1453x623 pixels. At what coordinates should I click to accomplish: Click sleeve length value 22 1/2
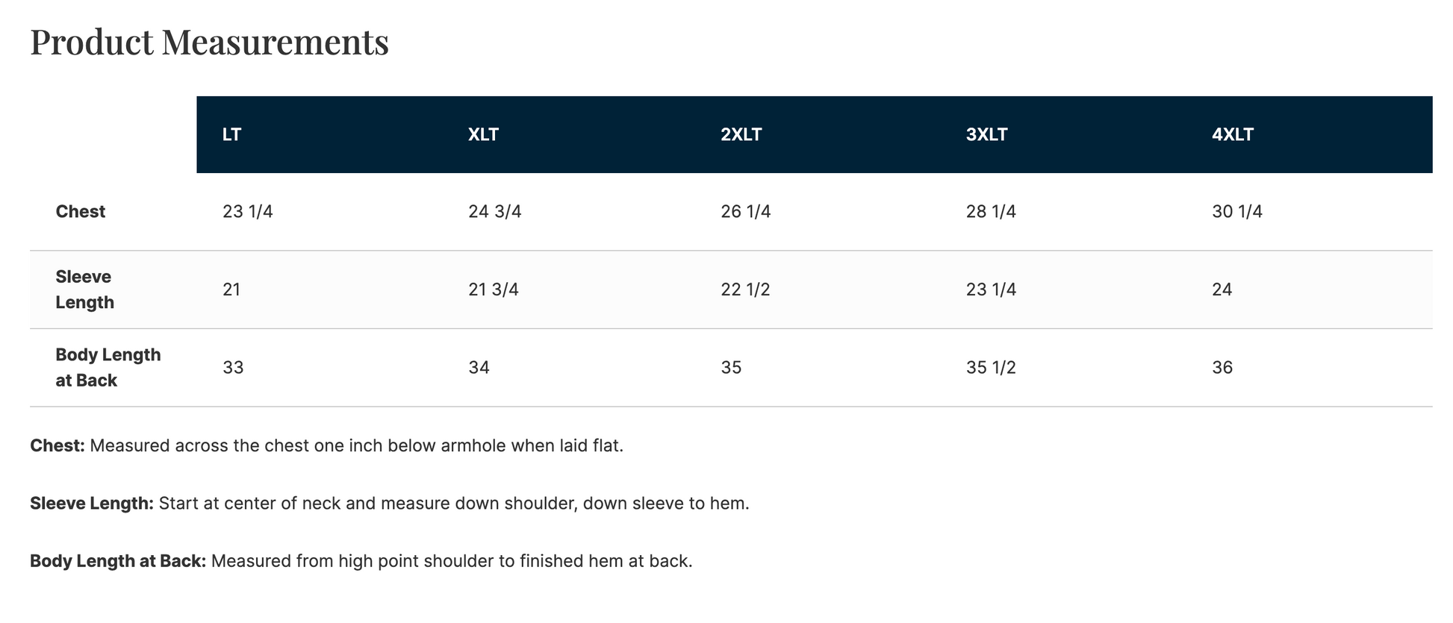[745, 289]
